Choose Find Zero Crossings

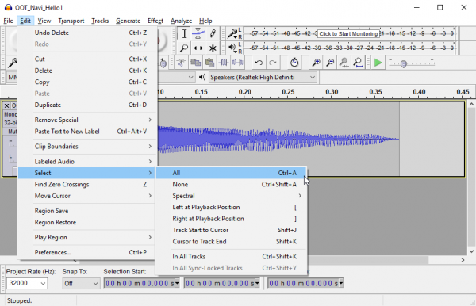[87, 184]
